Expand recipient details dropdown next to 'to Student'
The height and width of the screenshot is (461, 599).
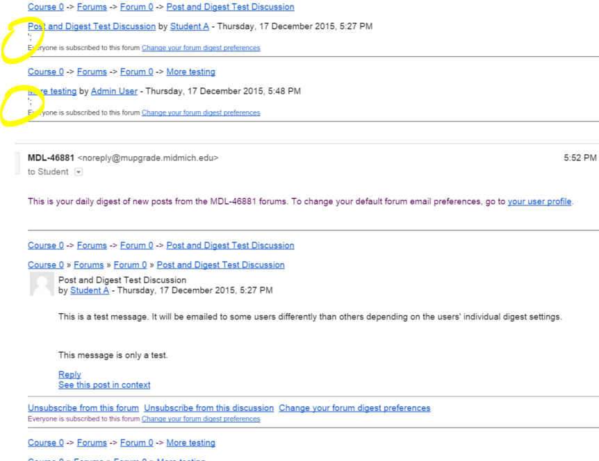coord(79,172)
